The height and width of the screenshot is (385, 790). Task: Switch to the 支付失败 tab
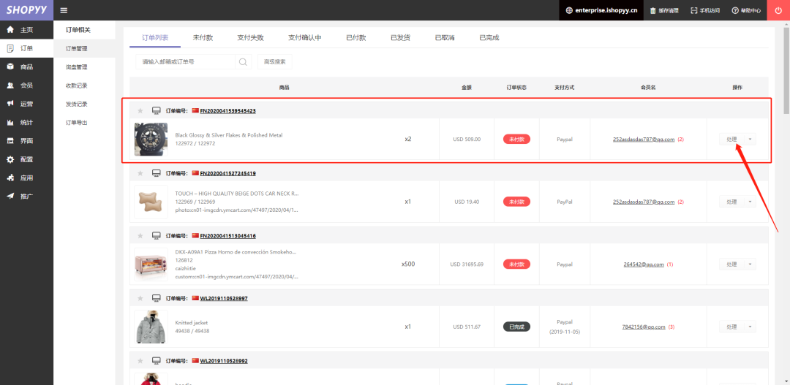click(x=250, y=38)
